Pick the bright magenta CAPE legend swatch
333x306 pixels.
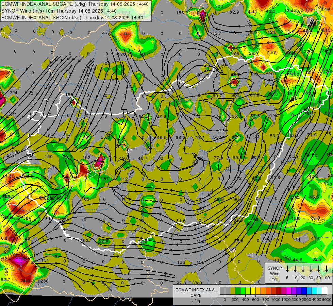pyautogui.click(x=289, y=291)
